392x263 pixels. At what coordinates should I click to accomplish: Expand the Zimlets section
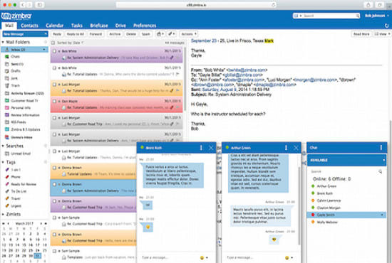3,215
